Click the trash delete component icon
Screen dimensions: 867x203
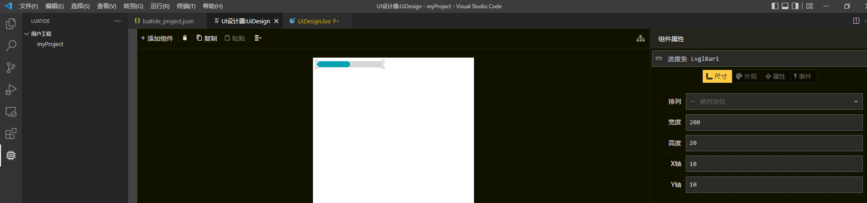coord(185,38)
